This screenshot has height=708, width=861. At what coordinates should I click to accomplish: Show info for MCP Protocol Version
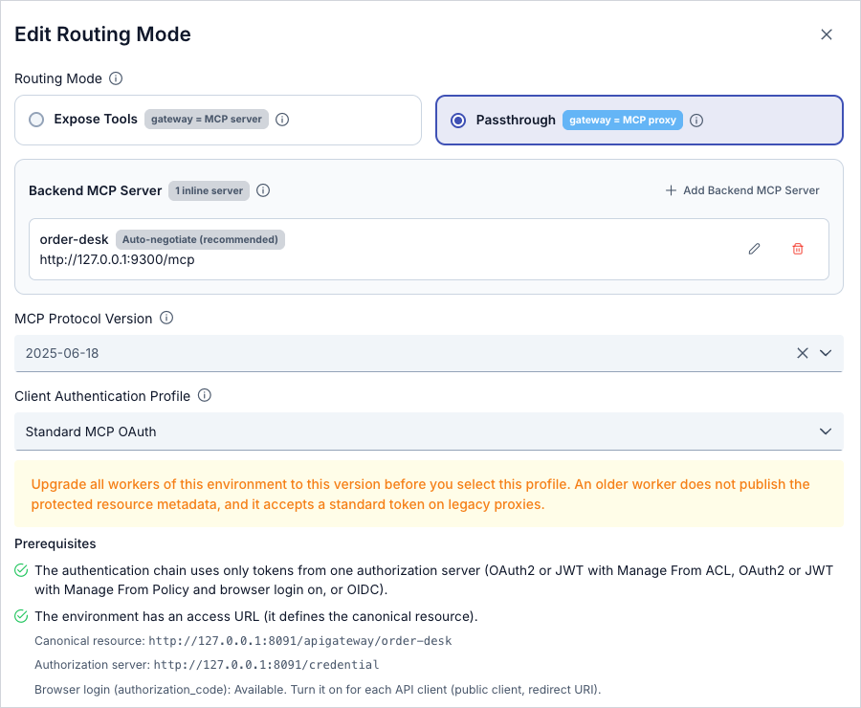pos(166,318)
